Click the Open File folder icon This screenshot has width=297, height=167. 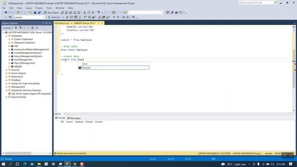(31, 13)
